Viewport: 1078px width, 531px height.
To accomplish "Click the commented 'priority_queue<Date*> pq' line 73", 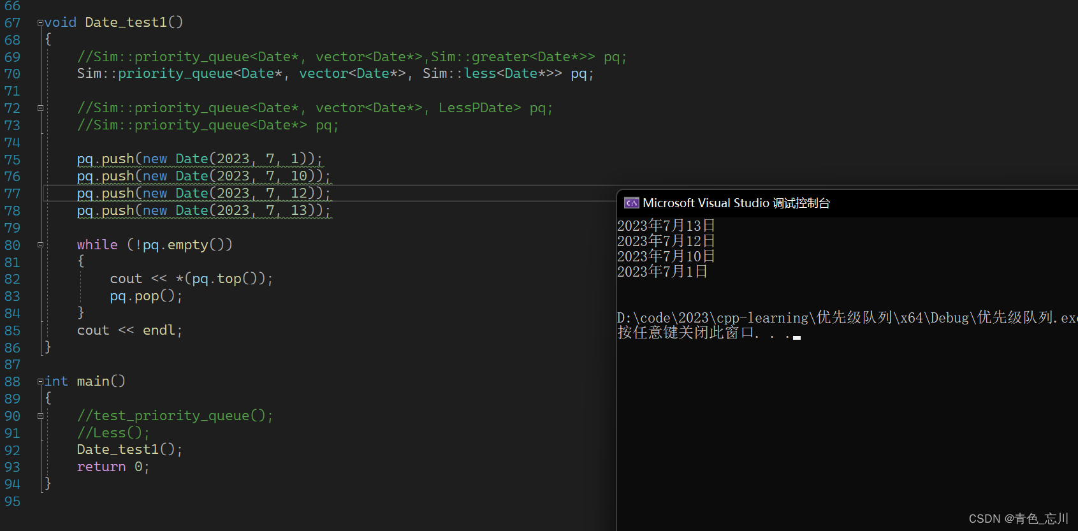I will pos(208,125).
